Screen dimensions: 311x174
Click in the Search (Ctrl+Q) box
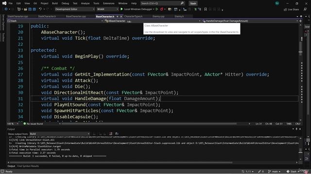(162, 3)
